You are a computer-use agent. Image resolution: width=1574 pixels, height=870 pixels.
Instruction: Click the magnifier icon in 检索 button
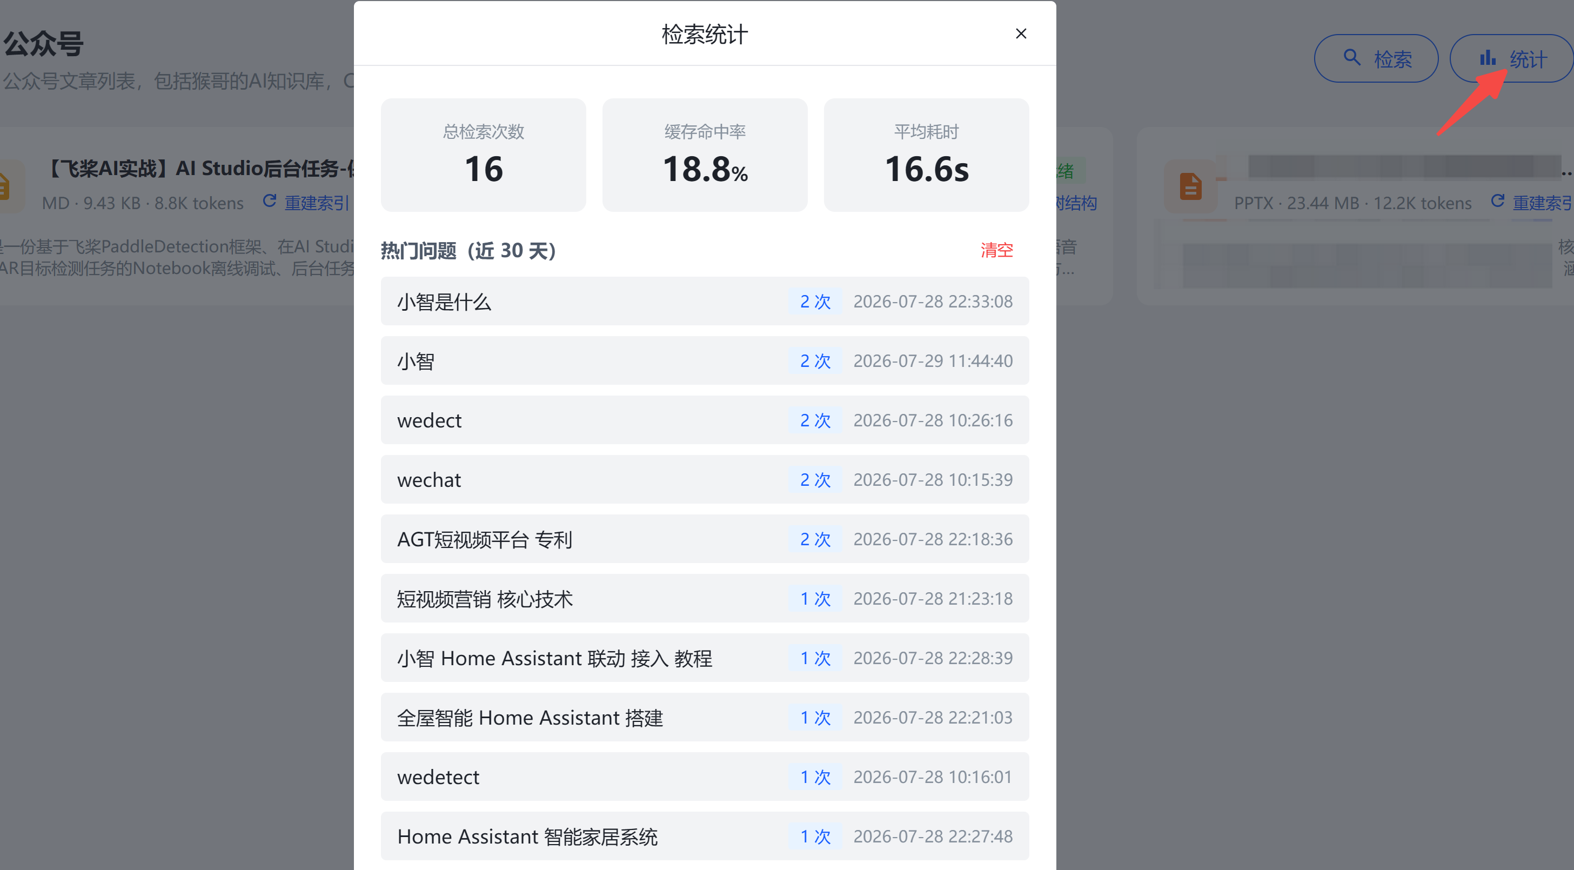click(1351, 58)
